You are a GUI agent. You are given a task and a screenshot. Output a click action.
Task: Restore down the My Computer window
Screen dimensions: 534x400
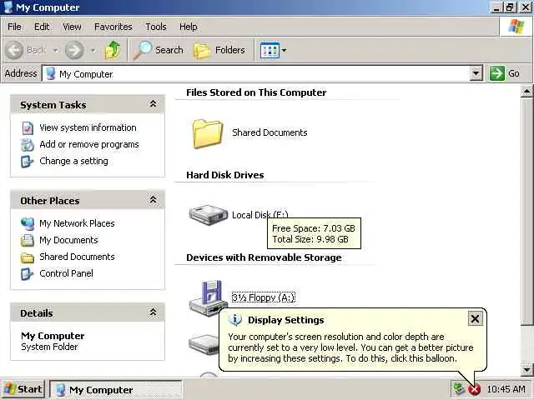[510, 7]
